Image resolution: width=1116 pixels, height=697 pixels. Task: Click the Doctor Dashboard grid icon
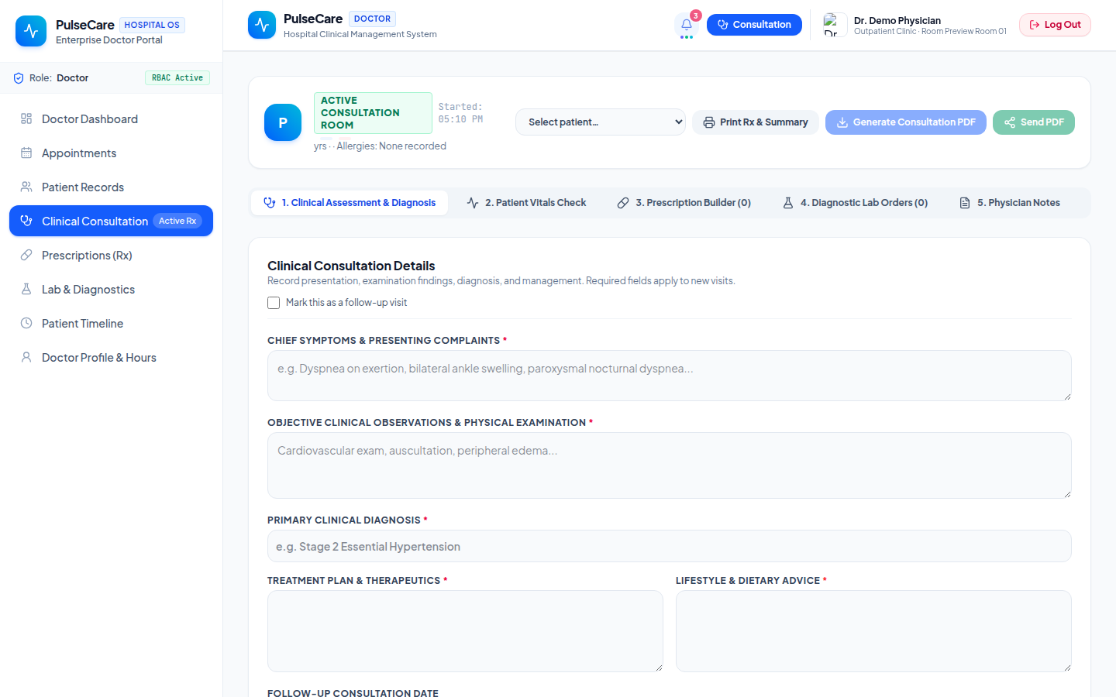[x=26, y=118]
